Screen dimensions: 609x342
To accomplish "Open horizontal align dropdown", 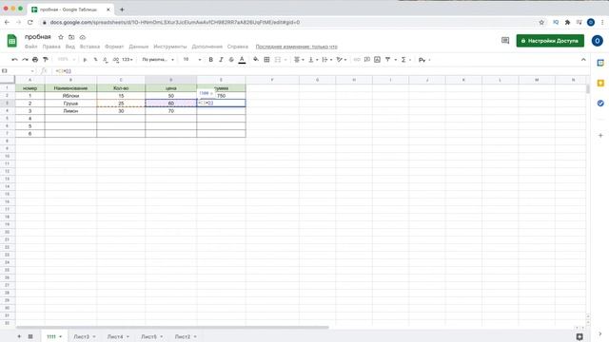I will (299, 60).
